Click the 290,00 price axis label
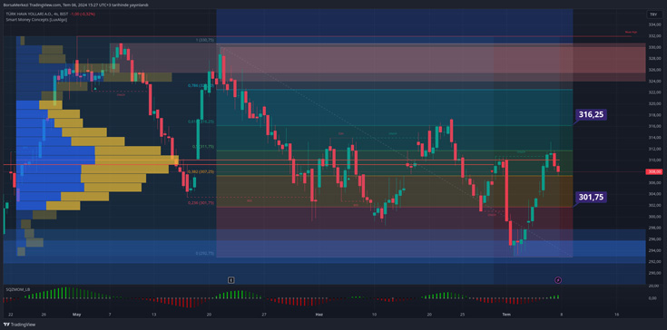Image resolution: width=667 pixels, height=330 pixels. tap(653, 273)
